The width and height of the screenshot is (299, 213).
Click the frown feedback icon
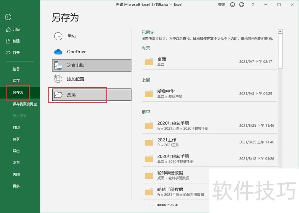tap(241, 4)
